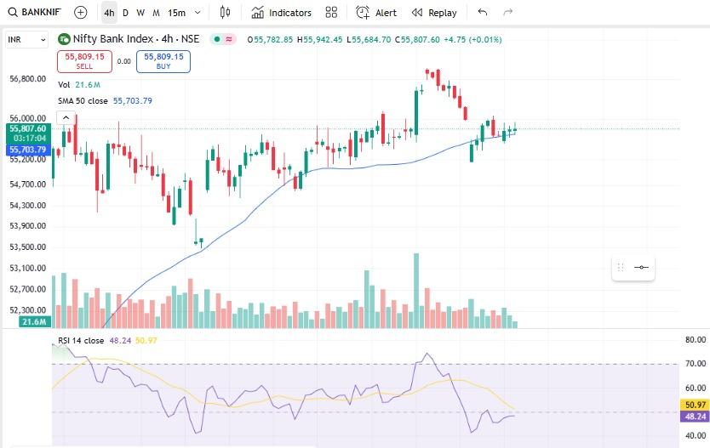This screenshot has width=710, height=448.
Task: Open indicator templates grid icon
Action: coord(331,13)
